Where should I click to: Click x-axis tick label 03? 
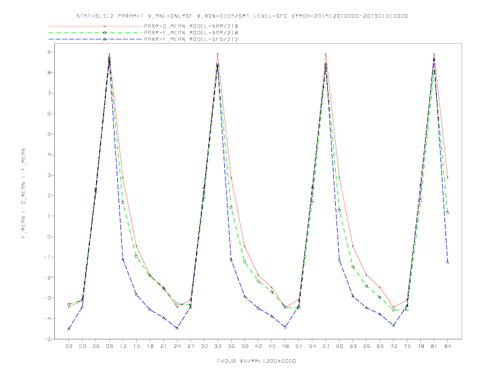tap(83, 346)
